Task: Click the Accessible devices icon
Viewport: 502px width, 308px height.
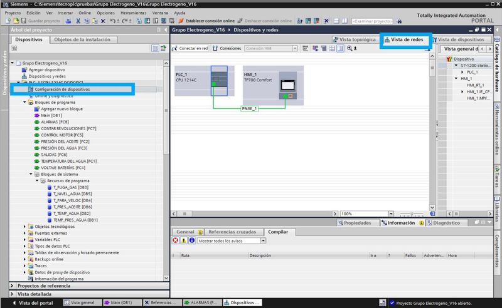Action: pyautogui.click(x=300, y=21)
